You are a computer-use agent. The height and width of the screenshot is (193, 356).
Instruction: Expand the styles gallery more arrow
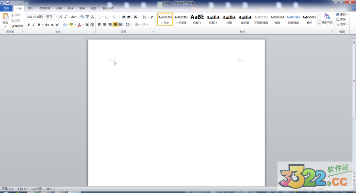[x=319, y=24]
